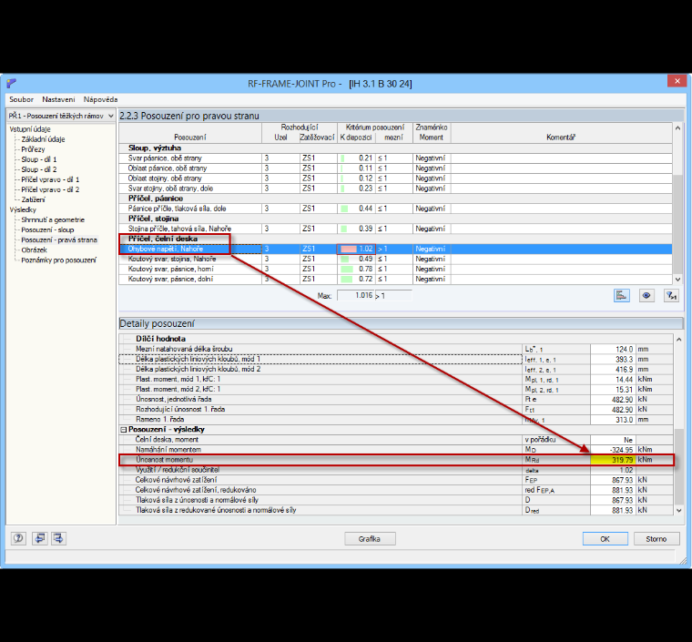Click the filter exceeding results icon
The image size is (692, 642).
pos(671,296)
